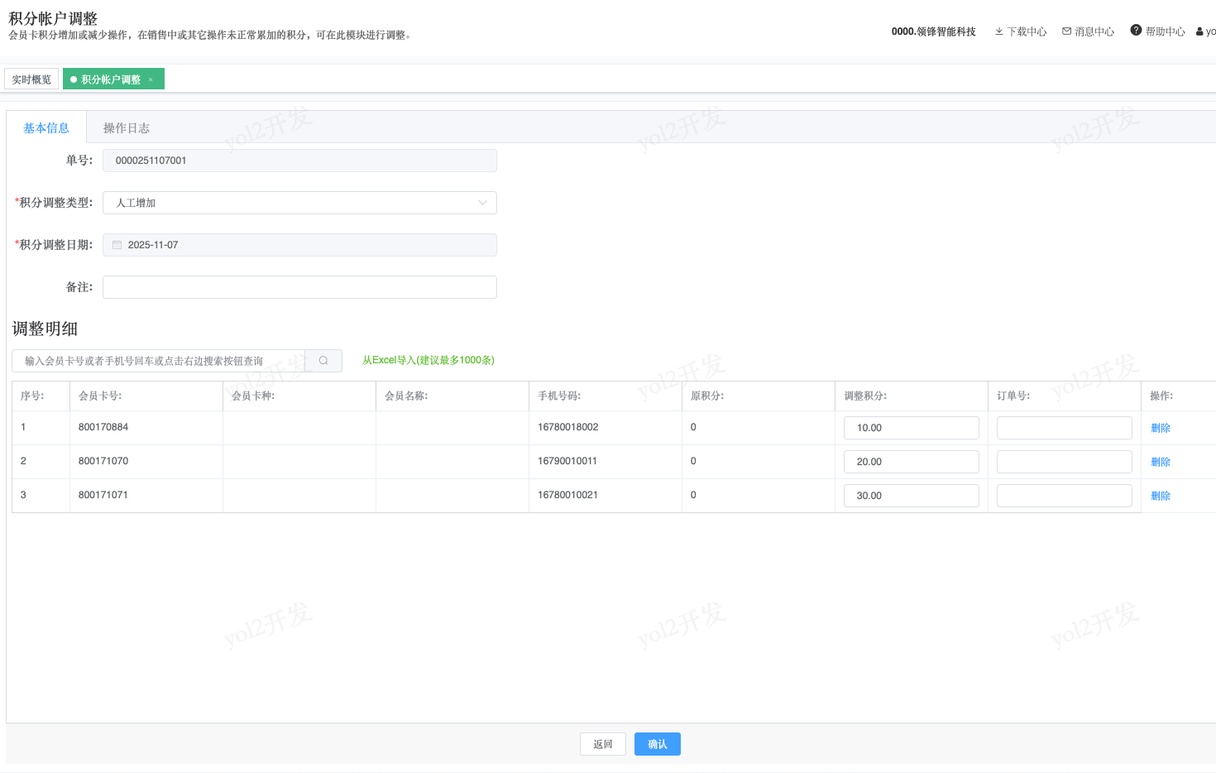The image size is (1216, 773).
Task: Click the 0000.领锋智能科技 company name
Action: click(x=934, y=31)
